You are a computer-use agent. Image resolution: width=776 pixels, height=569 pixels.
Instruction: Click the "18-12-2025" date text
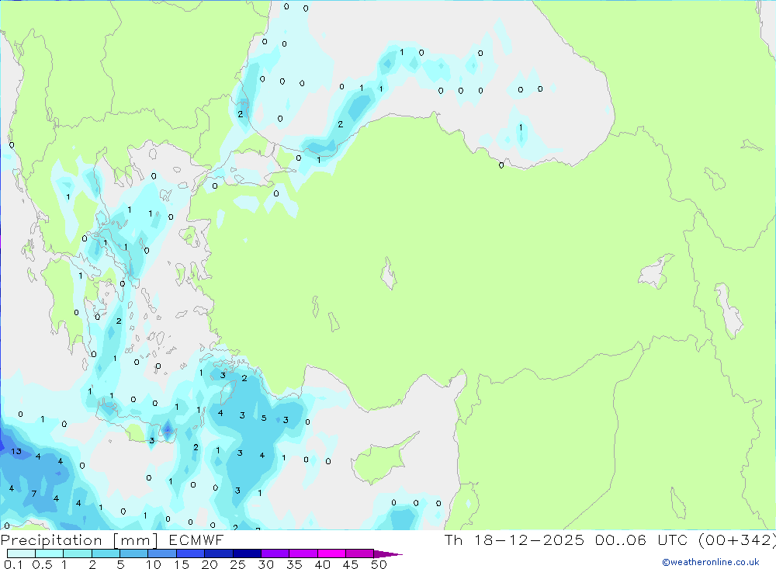[x=529, y=540]
